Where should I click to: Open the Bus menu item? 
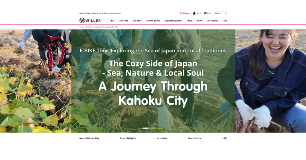pos(112,21)
